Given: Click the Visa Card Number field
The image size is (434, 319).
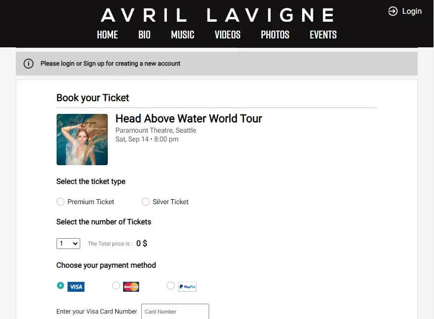Looking at the screenshot, I should point(175,312).
